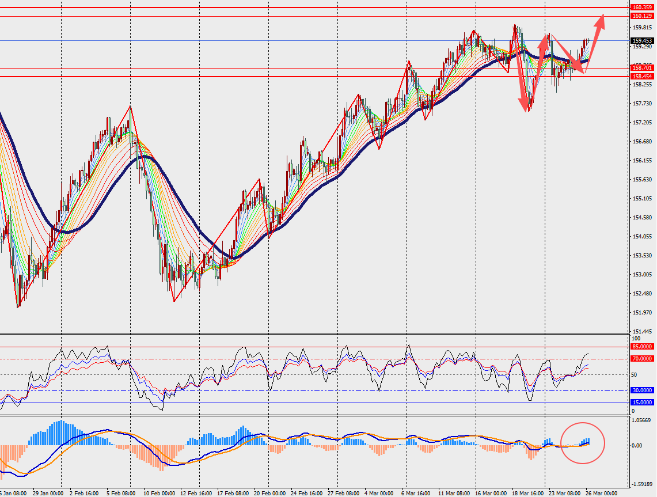This screenshot has height=497, width=657.
Task: Select the 151.970 price scale value
Action: click(x=641, y=313)
